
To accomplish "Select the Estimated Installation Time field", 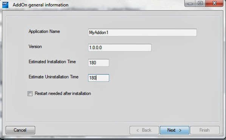I will [99, 63].
